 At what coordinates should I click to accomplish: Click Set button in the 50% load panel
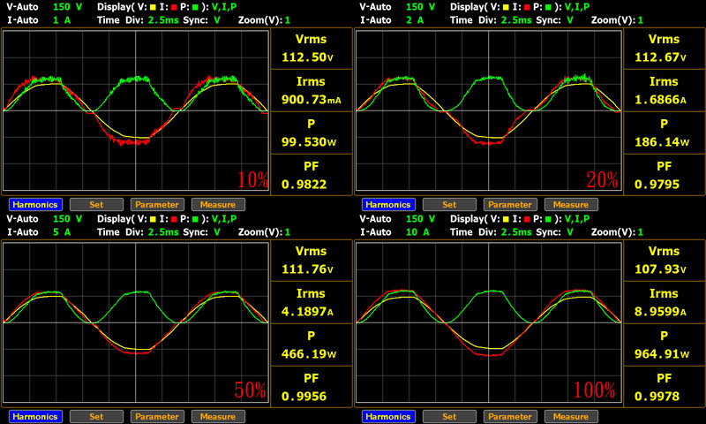pos(96,416)
